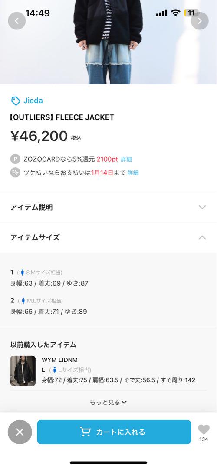Expand もっと見る to show more items
Viewport: 217px width, 468px height.
108,402
